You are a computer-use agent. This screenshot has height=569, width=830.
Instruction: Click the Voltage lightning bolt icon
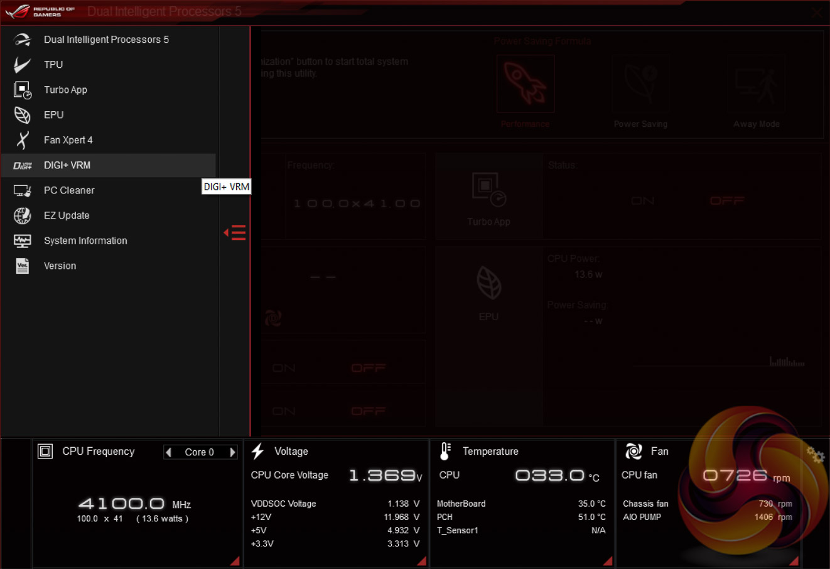(257, 451)
